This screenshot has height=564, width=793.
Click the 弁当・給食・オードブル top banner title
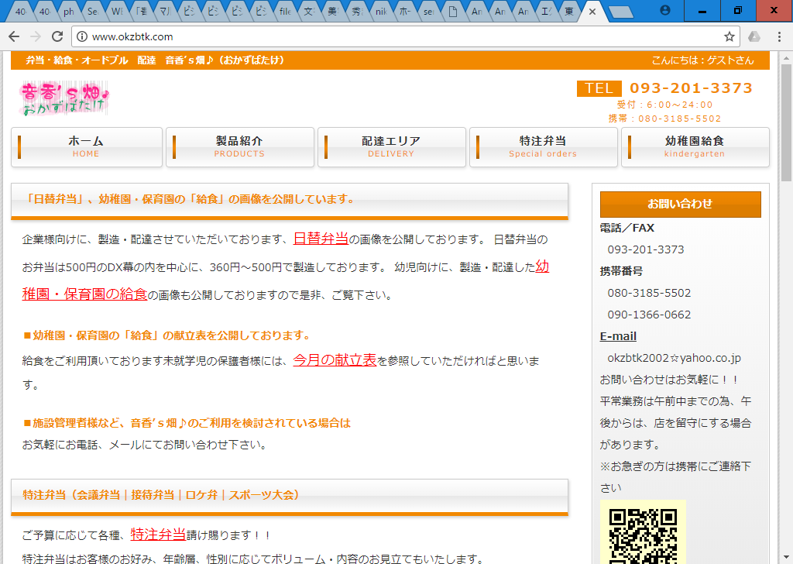155,60
